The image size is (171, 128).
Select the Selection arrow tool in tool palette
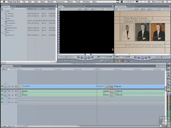169,66
